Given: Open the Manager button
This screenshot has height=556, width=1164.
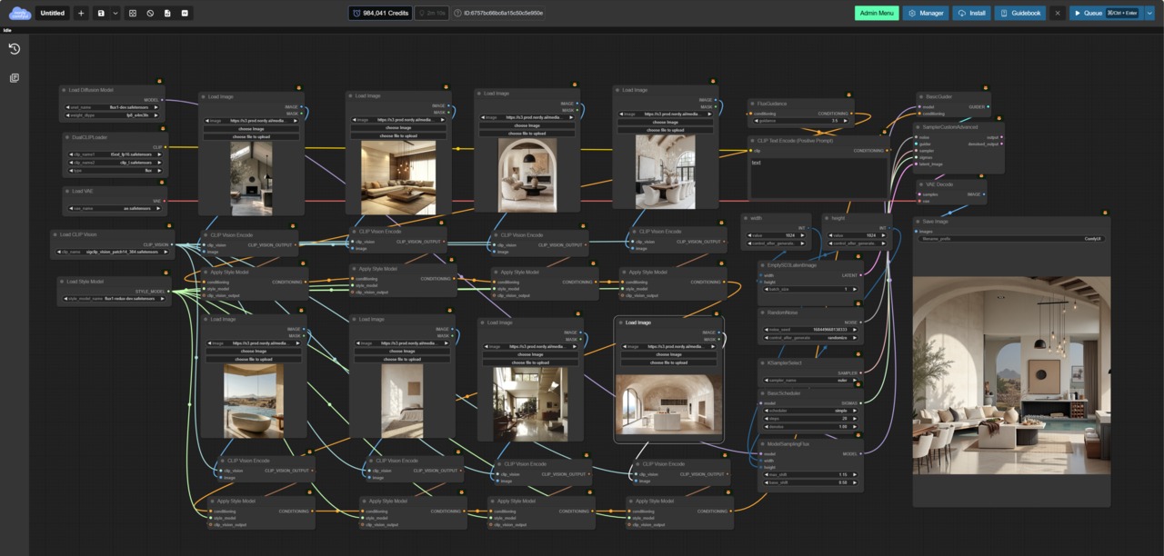Looking at the screenshot, I should pos(926,14).
